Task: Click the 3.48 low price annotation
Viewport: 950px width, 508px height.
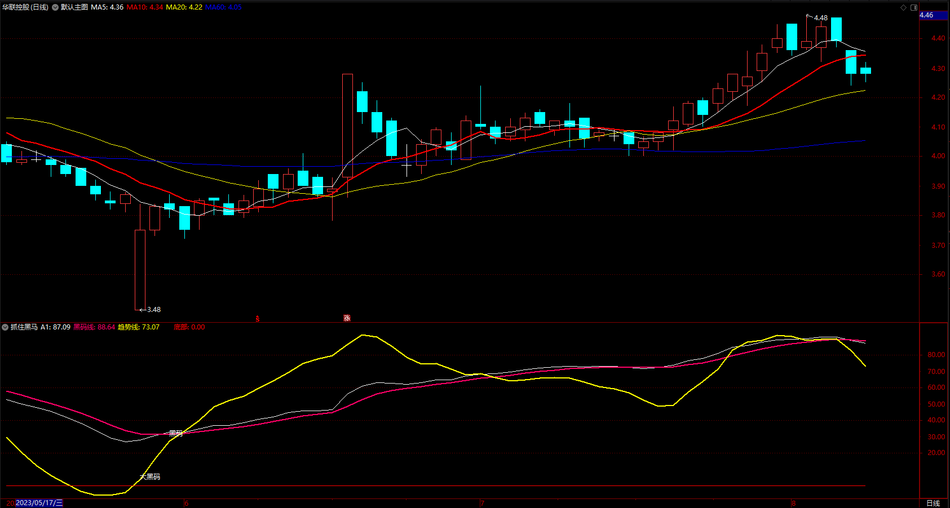Action: click(154, 310)
